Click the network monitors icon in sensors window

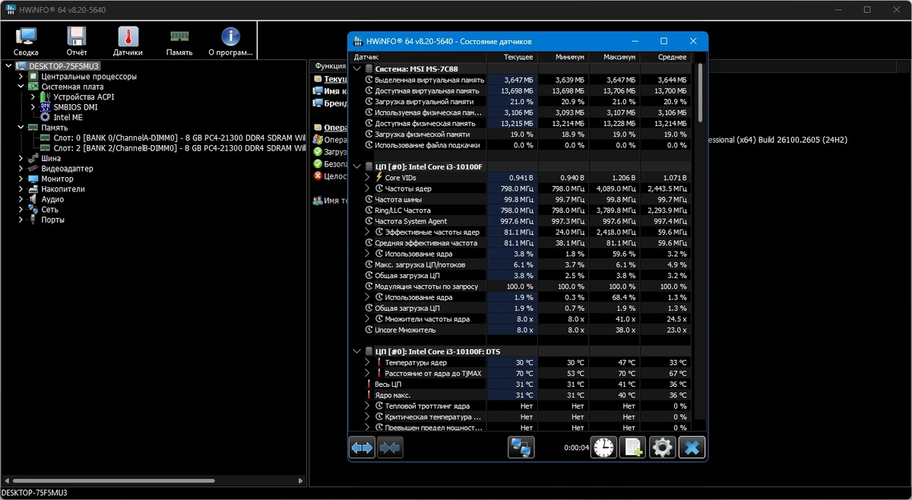[521, 448]
